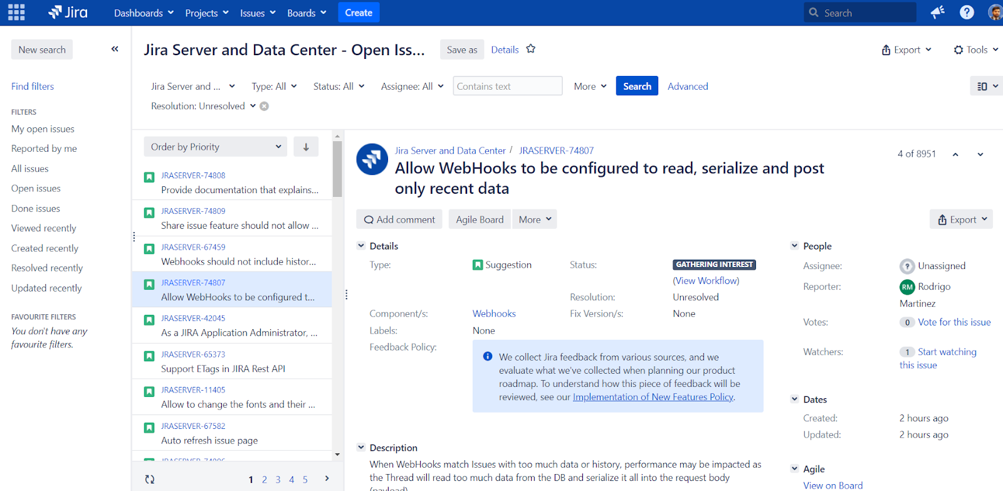1003x491 pixels.
Task: Open the layout view switcher dropdown
Action: [987, 86]
